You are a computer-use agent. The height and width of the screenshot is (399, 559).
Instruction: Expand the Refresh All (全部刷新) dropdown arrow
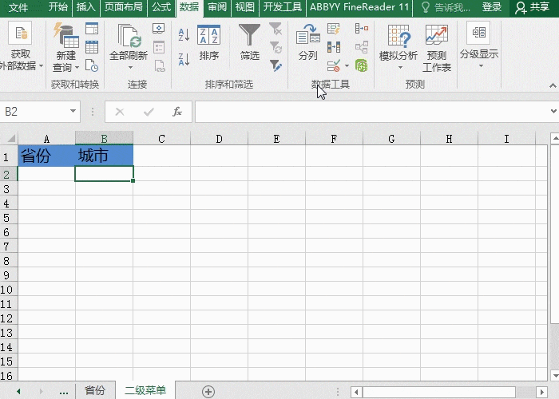tap(130, 67)
